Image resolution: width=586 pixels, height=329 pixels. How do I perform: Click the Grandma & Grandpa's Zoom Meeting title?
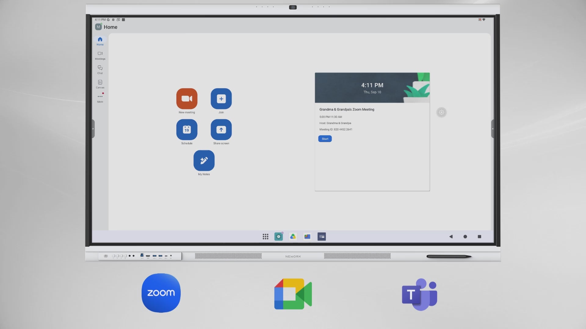coord(347,110)
